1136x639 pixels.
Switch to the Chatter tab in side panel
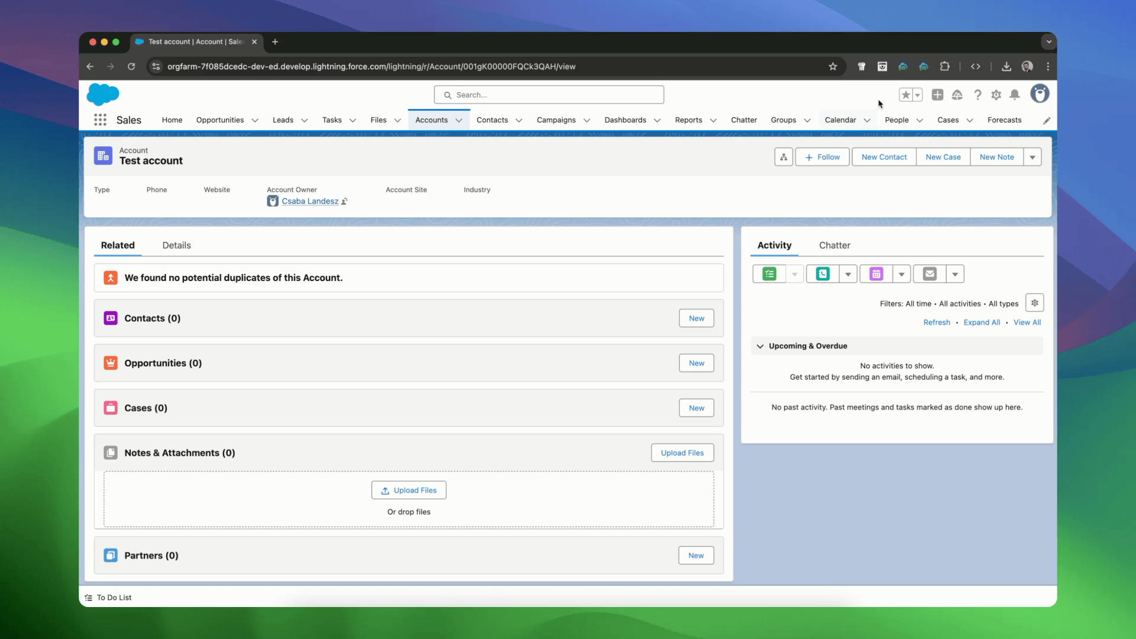834,245
